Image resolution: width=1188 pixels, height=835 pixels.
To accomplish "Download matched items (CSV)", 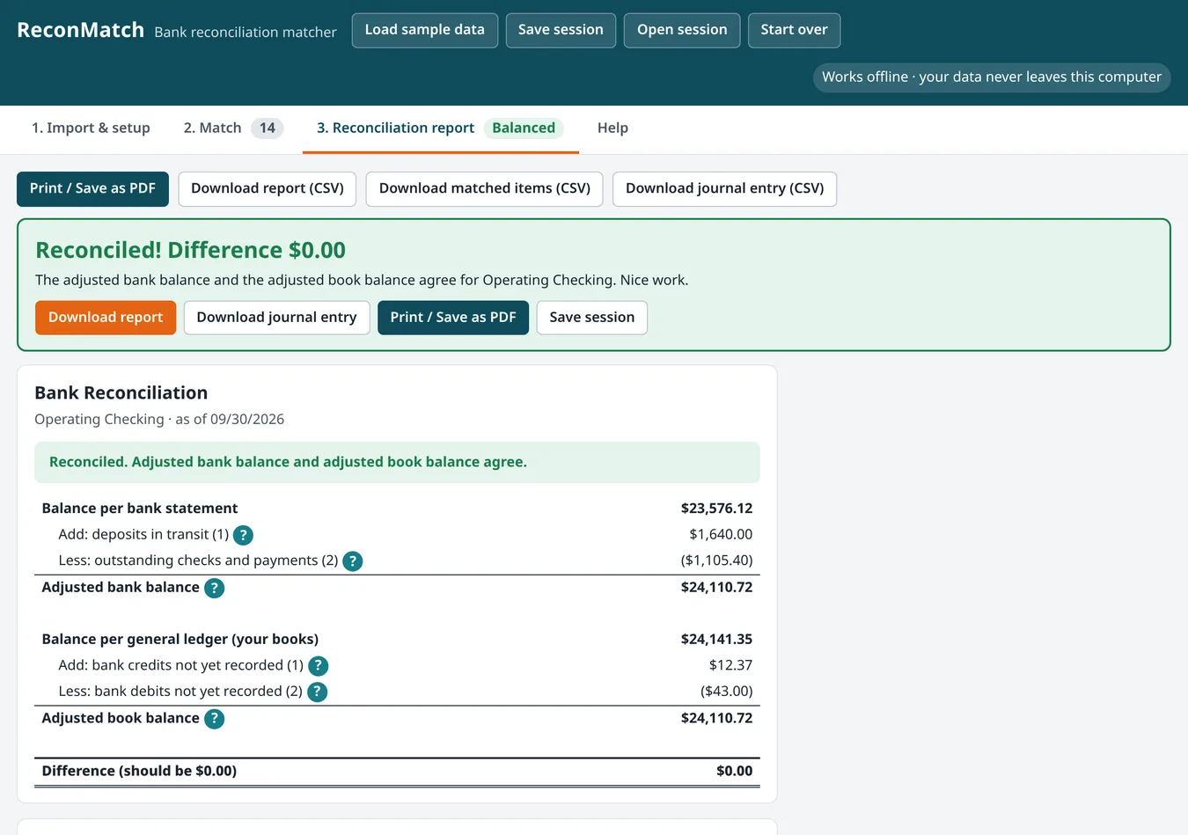I will coord(485,189).
